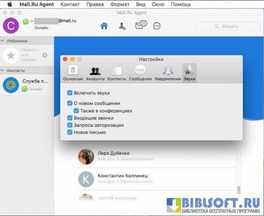Toggle О новом сообщении checkbox
Viewport: 264px width, 216px height.
(70, 103)
